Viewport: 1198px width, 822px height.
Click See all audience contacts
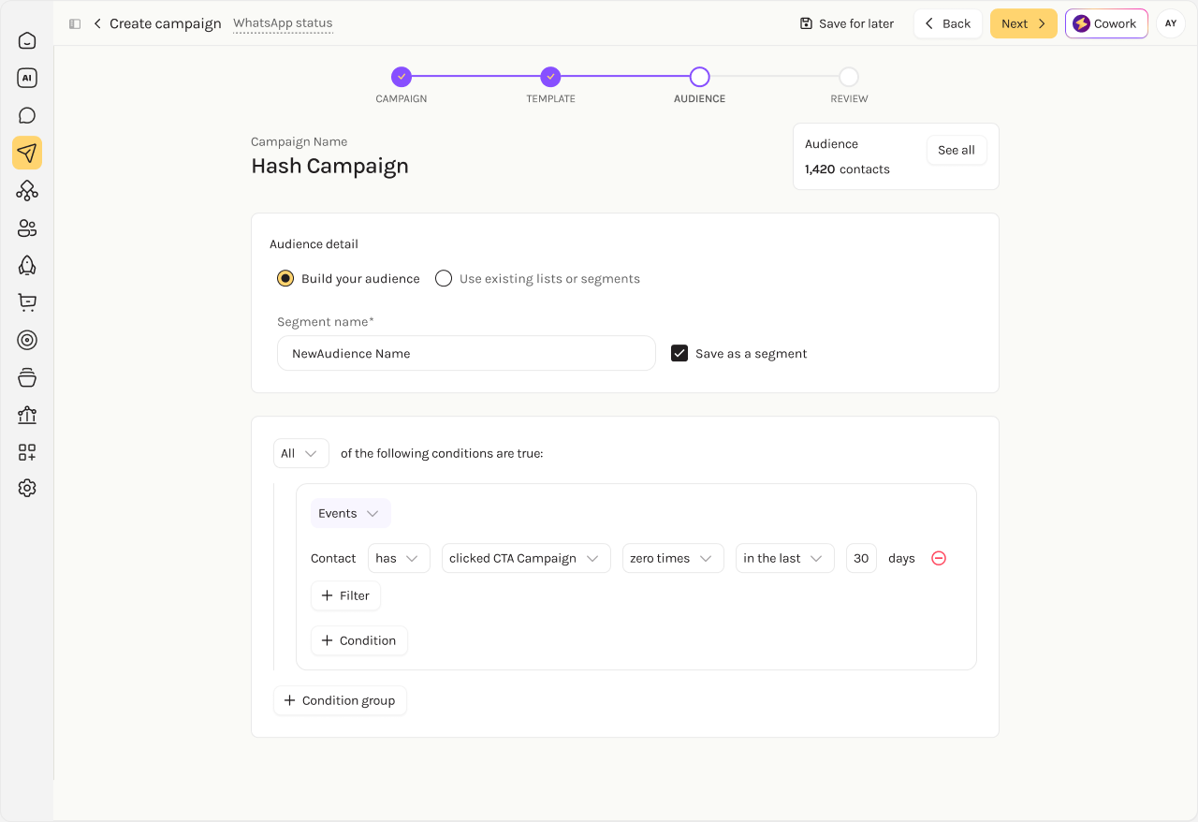(957, 150)
